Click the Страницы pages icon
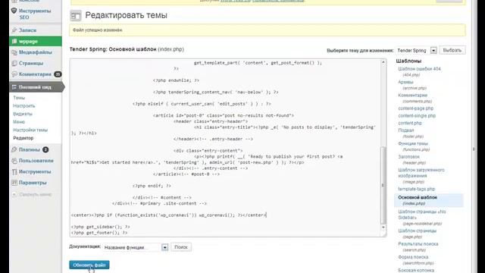 [14, 63]
